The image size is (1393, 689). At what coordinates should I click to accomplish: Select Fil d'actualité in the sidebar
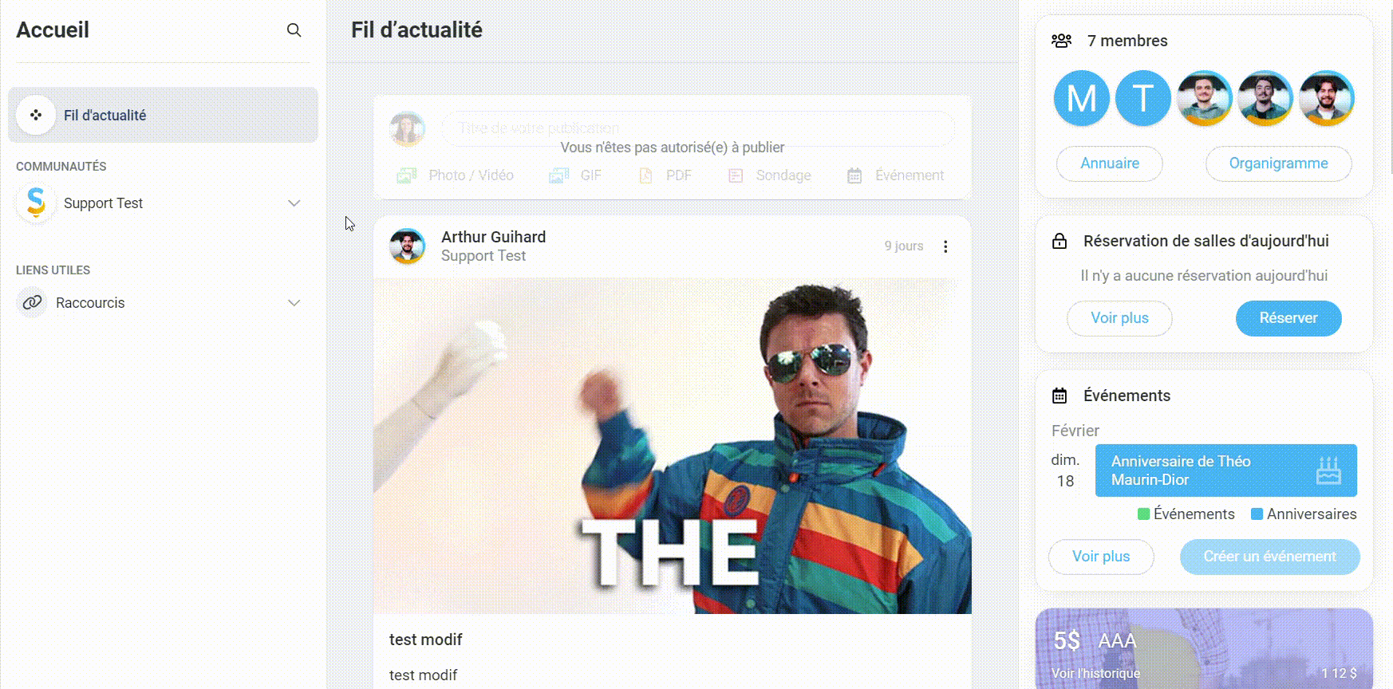163,115
